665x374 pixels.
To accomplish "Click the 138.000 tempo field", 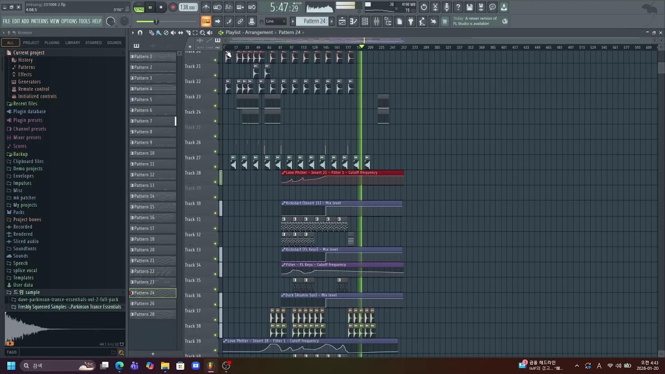I will [x=188, y=7].
